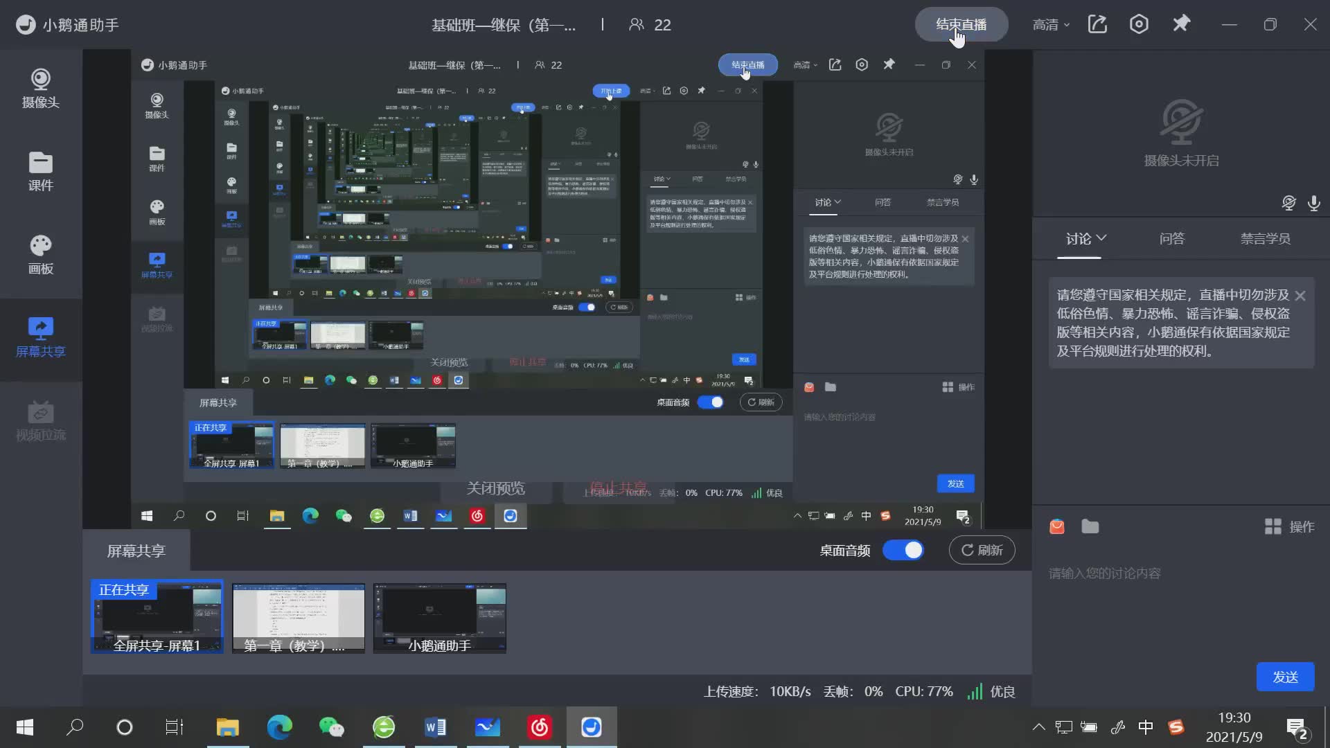This screenshot has width=1330, height=748.
Task: Open taskbar search magnifier
Action: pos(75,727)
